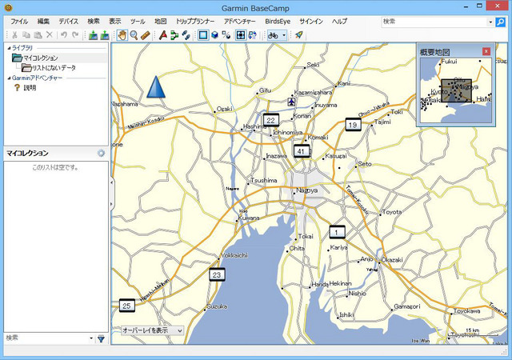
Task: Click the Undo arrow icon
Action: (x=64, y=35)
